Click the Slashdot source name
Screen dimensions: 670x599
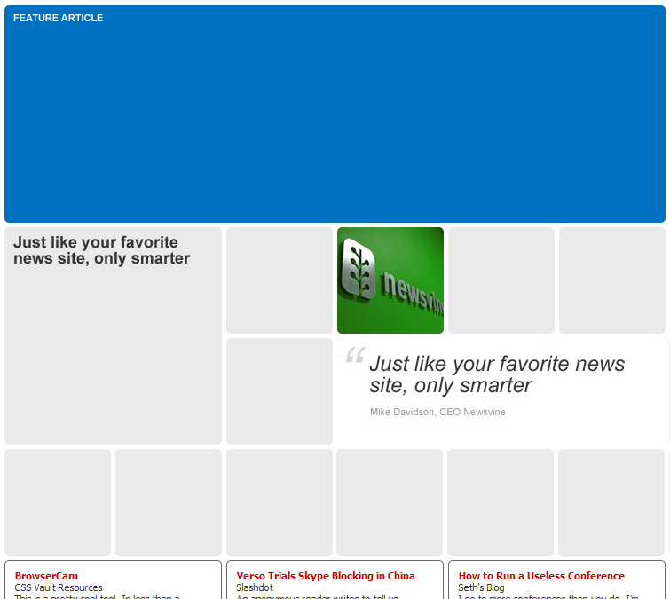[x=255, y=587]
